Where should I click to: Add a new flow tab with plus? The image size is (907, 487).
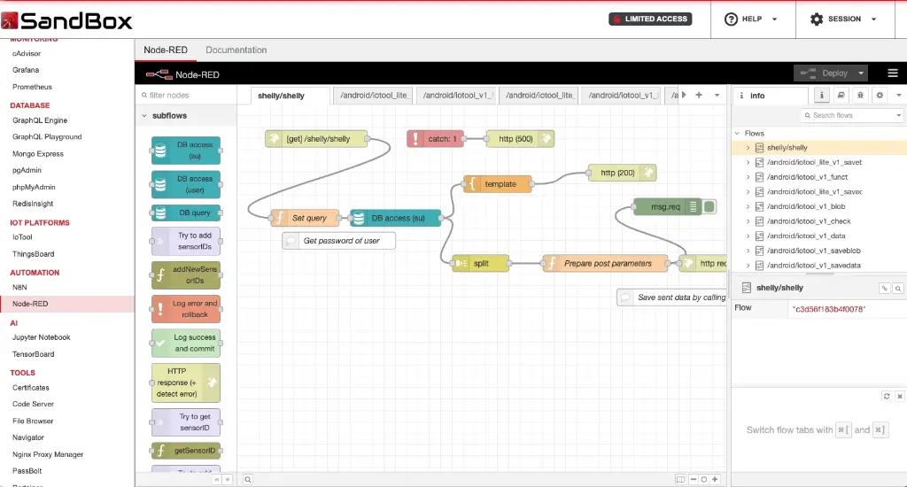pos(699,95)
